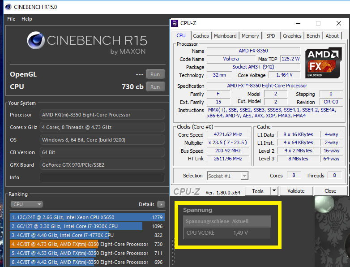The height and width of the screenshot is (267, 350).
Task: Click the Cinebench R15 sphere logo
Action: 36,40
